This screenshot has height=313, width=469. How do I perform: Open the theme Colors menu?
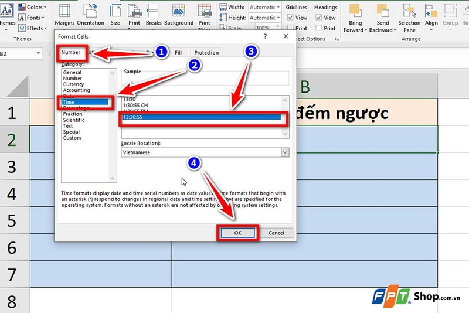[32, 7]
